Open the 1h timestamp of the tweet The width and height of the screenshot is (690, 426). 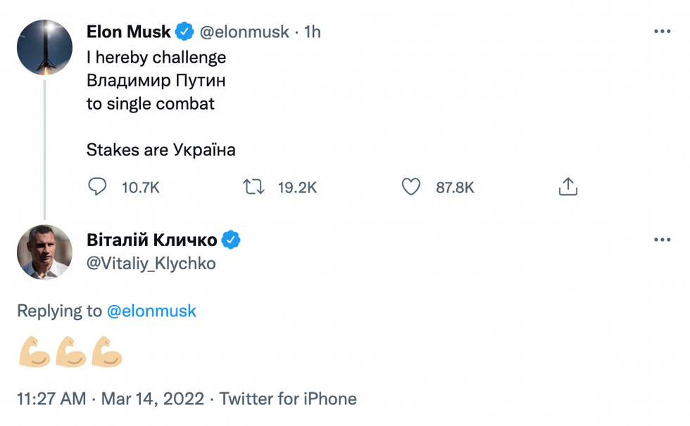(312, 32)
